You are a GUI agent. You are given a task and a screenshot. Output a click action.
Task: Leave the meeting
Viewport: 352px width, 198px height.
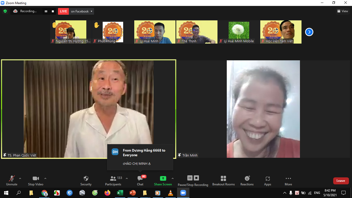click(341, 181)
